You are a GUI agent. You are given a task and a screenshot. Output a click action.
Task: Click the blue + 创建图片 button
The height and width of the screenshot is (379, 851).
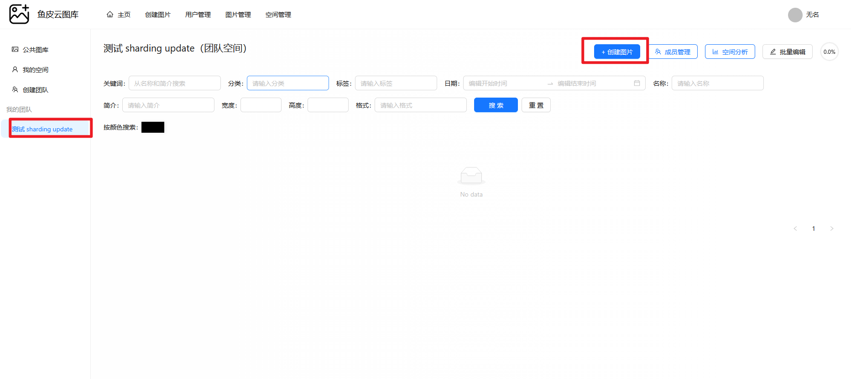click(617, 52)
